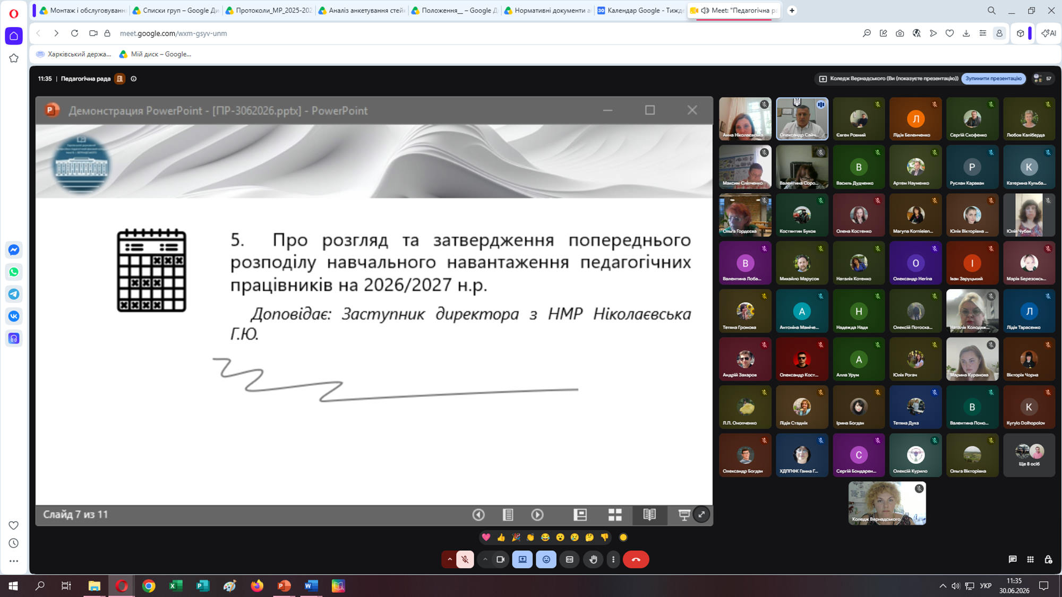This screenshot has width=1062, height=597.
Task: Switch to the Календар Google tab
Action: coord(640,10)
